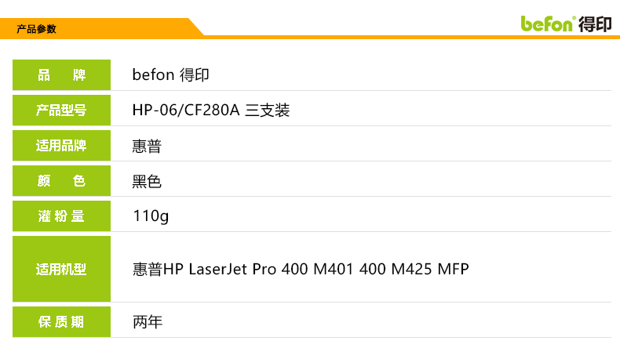Select the tall 适用机型 label cell

(61, 270)
